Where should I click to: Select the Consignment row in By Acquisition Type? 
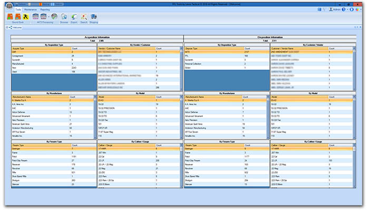coord(54,56)
